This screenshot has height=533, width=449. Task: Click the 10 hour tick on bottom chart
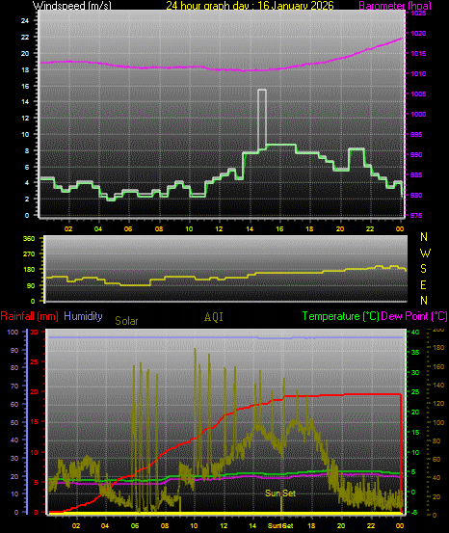pos(194,526)
